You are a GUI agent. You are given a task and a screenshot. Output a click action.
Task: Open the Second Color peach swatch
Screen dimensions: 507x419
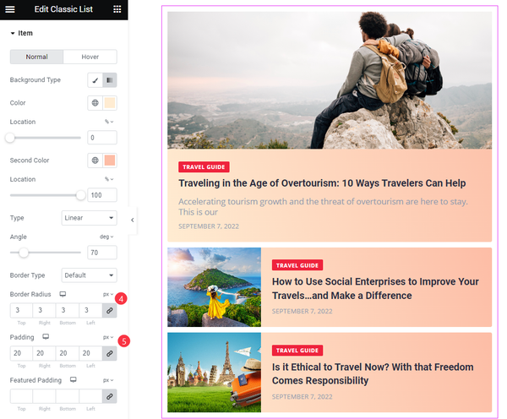tap(110, 161)
